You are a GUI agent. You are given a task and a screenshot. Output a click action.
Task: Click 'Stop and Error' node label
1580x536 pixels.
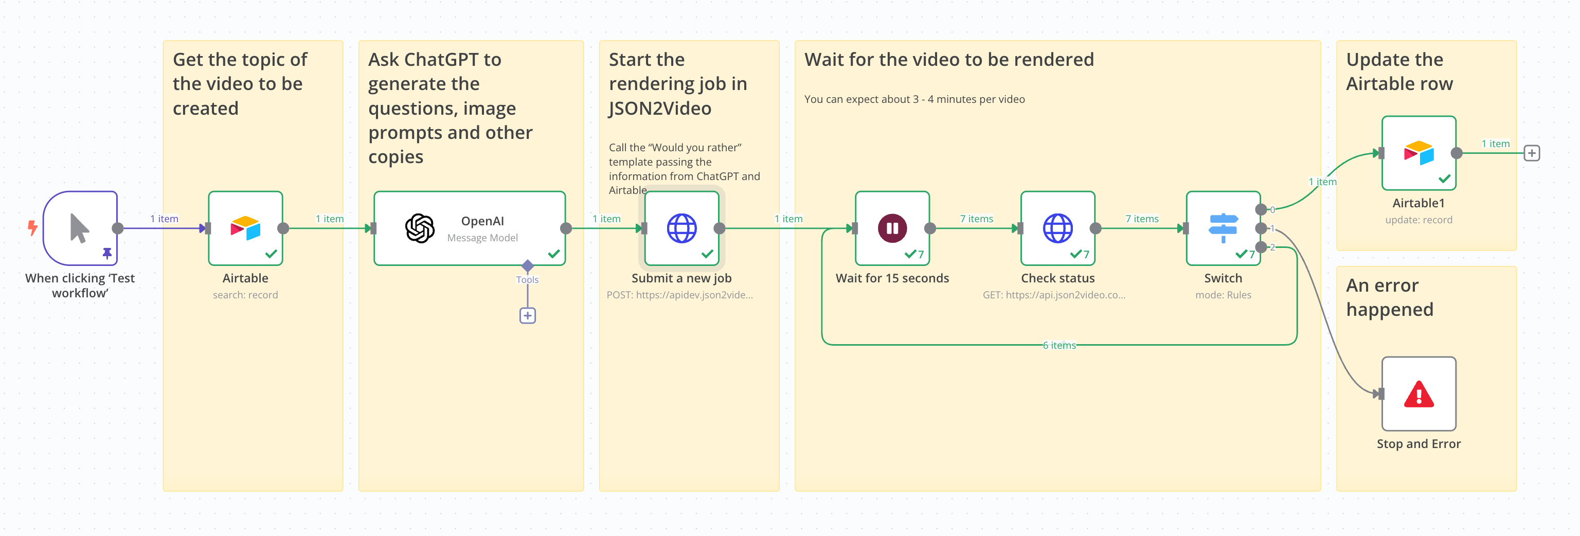[1419, 444]
